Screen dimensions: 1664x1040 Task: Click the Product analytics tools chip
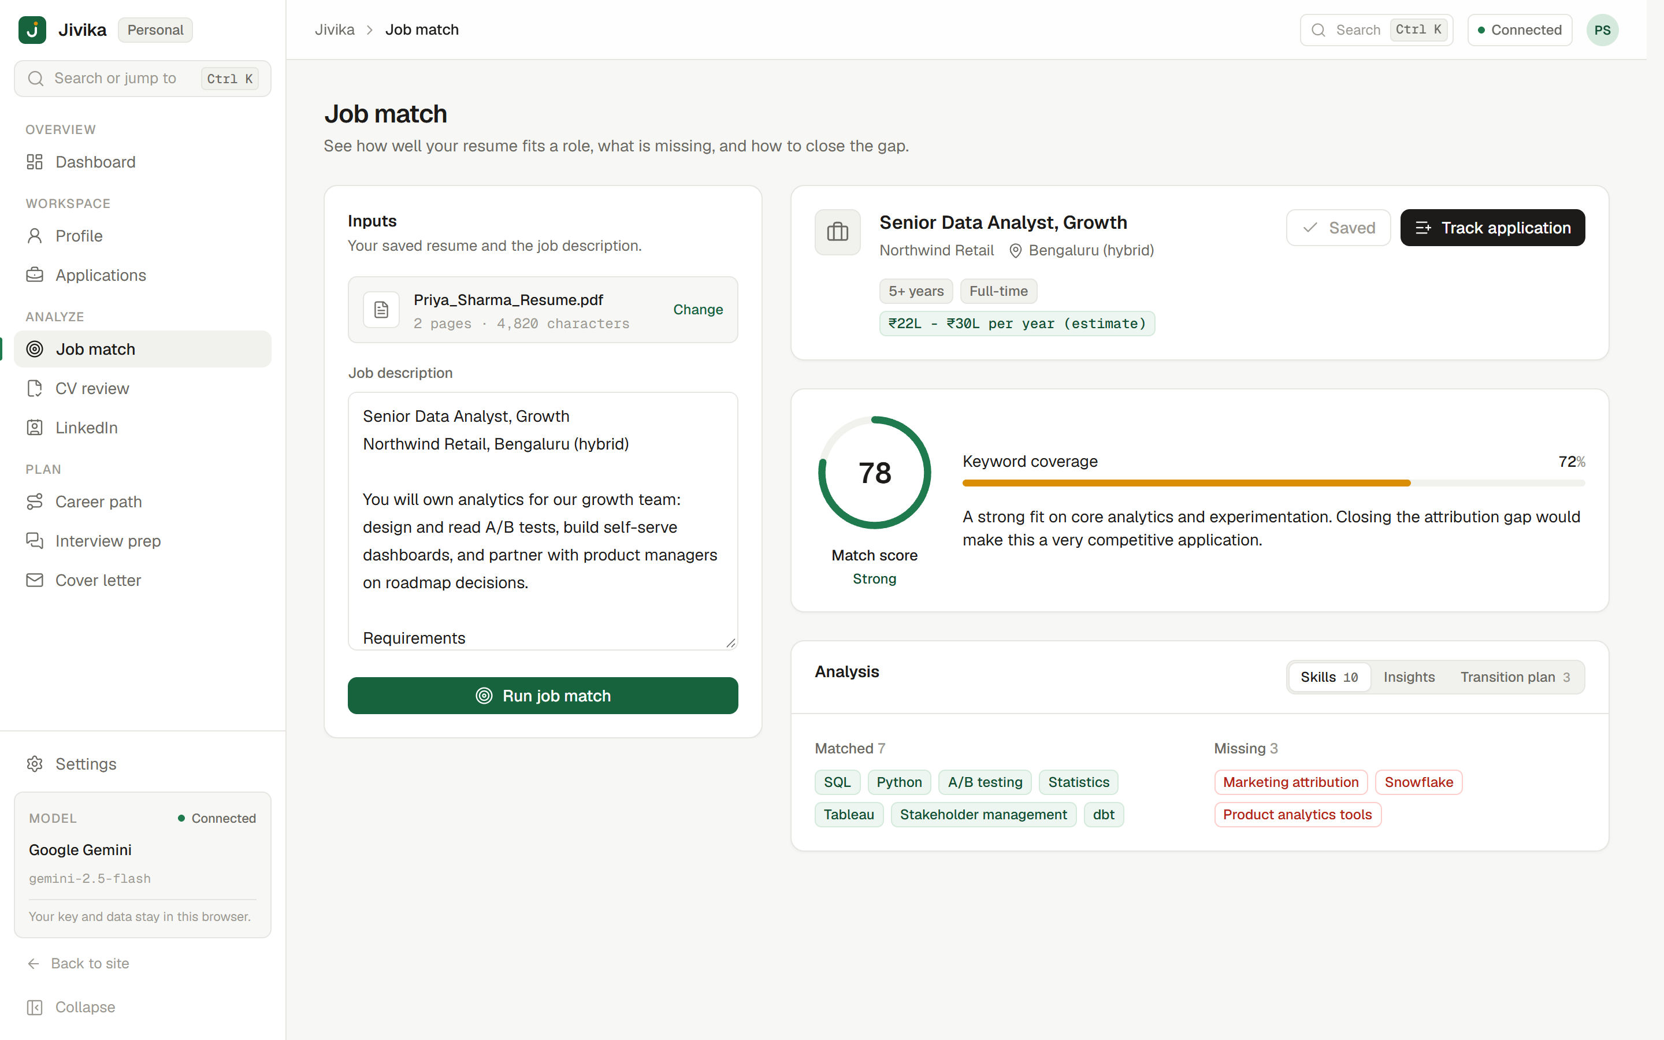pos(1298,815)
